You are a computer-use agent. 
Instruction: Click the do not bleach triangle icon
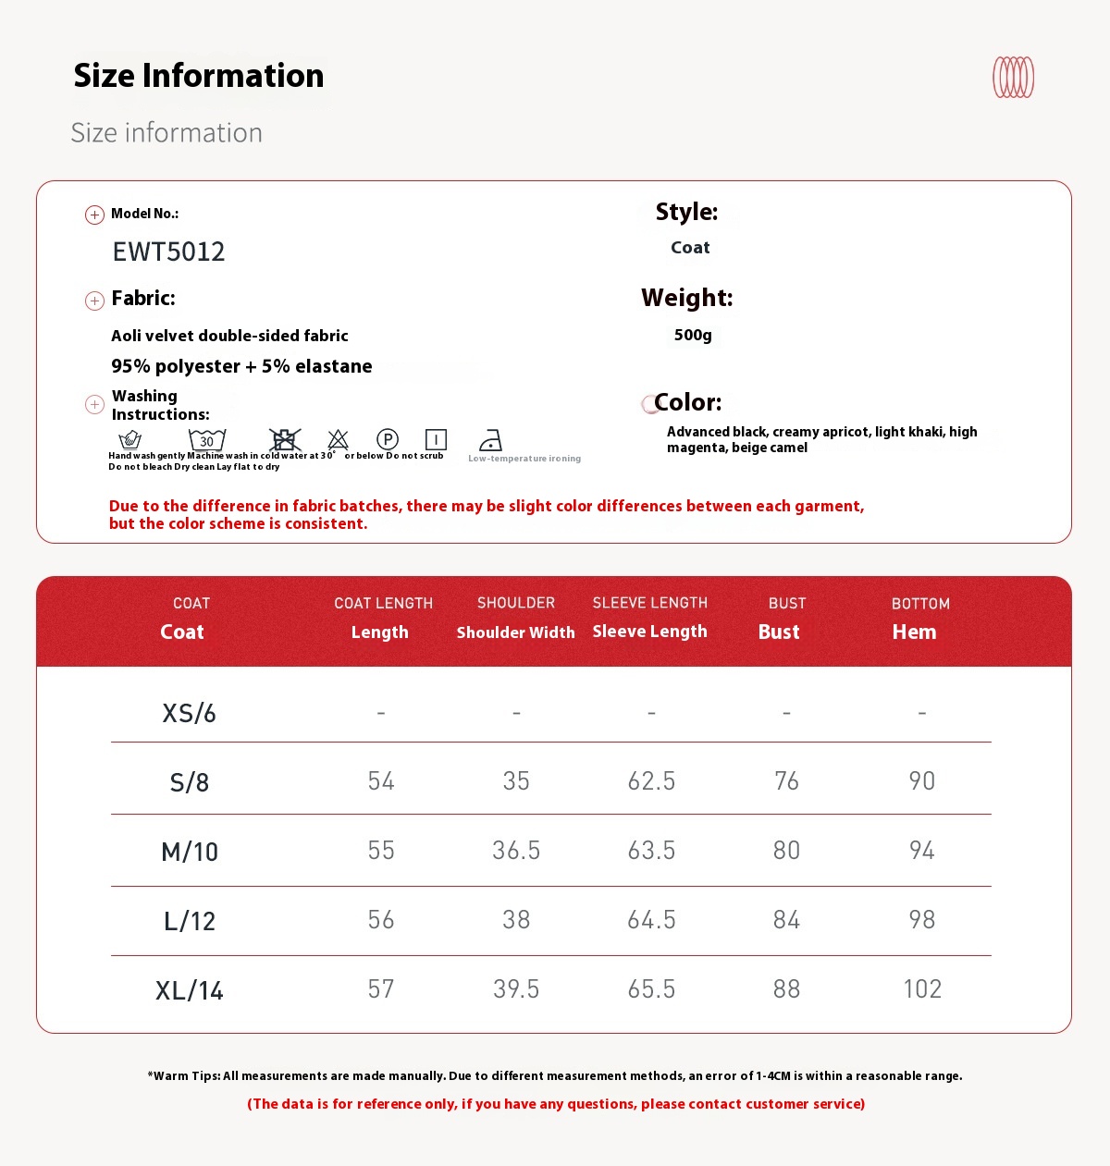pyautogui.click(x=339, y=439)
